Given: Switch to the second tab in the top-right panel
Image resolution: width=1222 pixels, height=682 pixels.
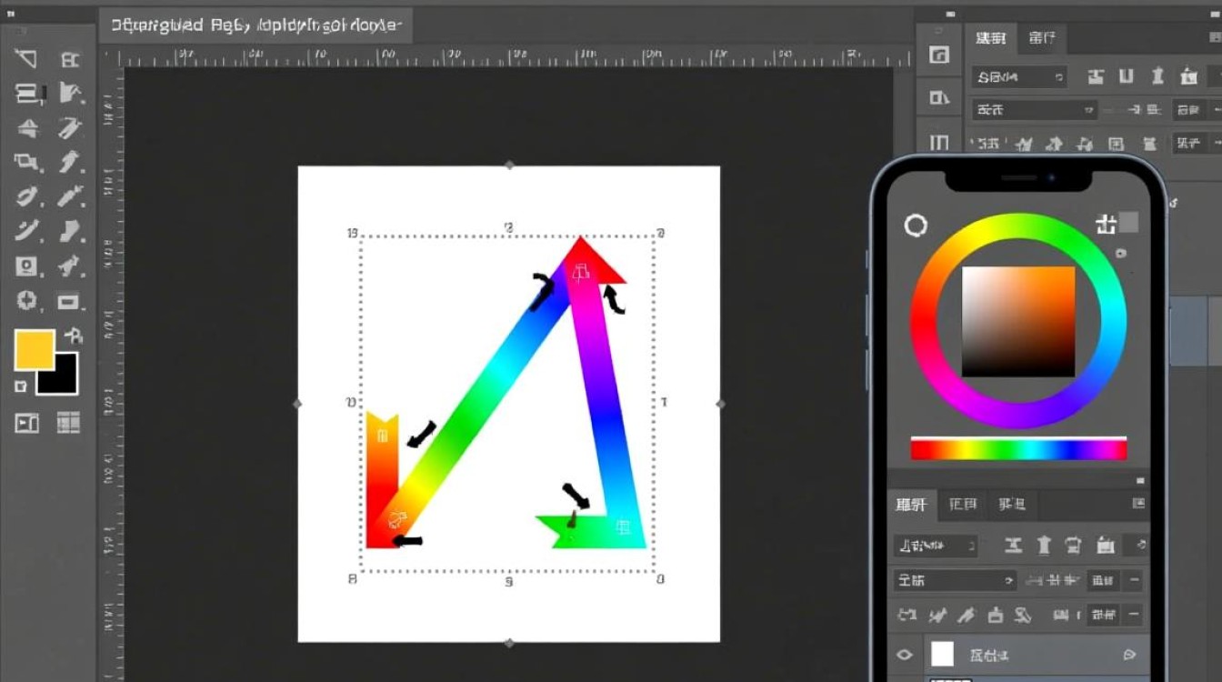Looking at the screenshot, I should pyautogui.click(x=1042, y=38).
